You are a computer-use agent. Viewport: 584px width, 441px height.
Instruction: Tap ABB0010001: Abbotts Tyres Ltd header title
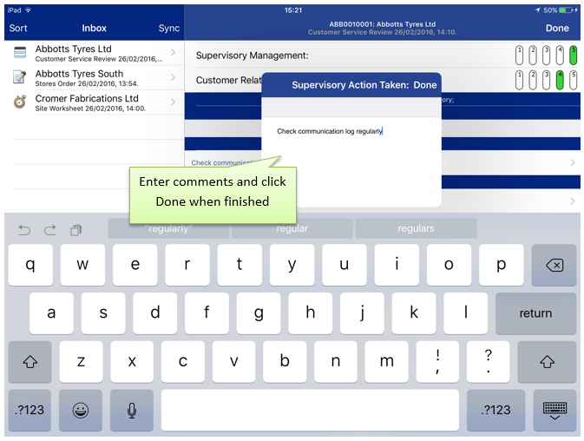point(382,24)
